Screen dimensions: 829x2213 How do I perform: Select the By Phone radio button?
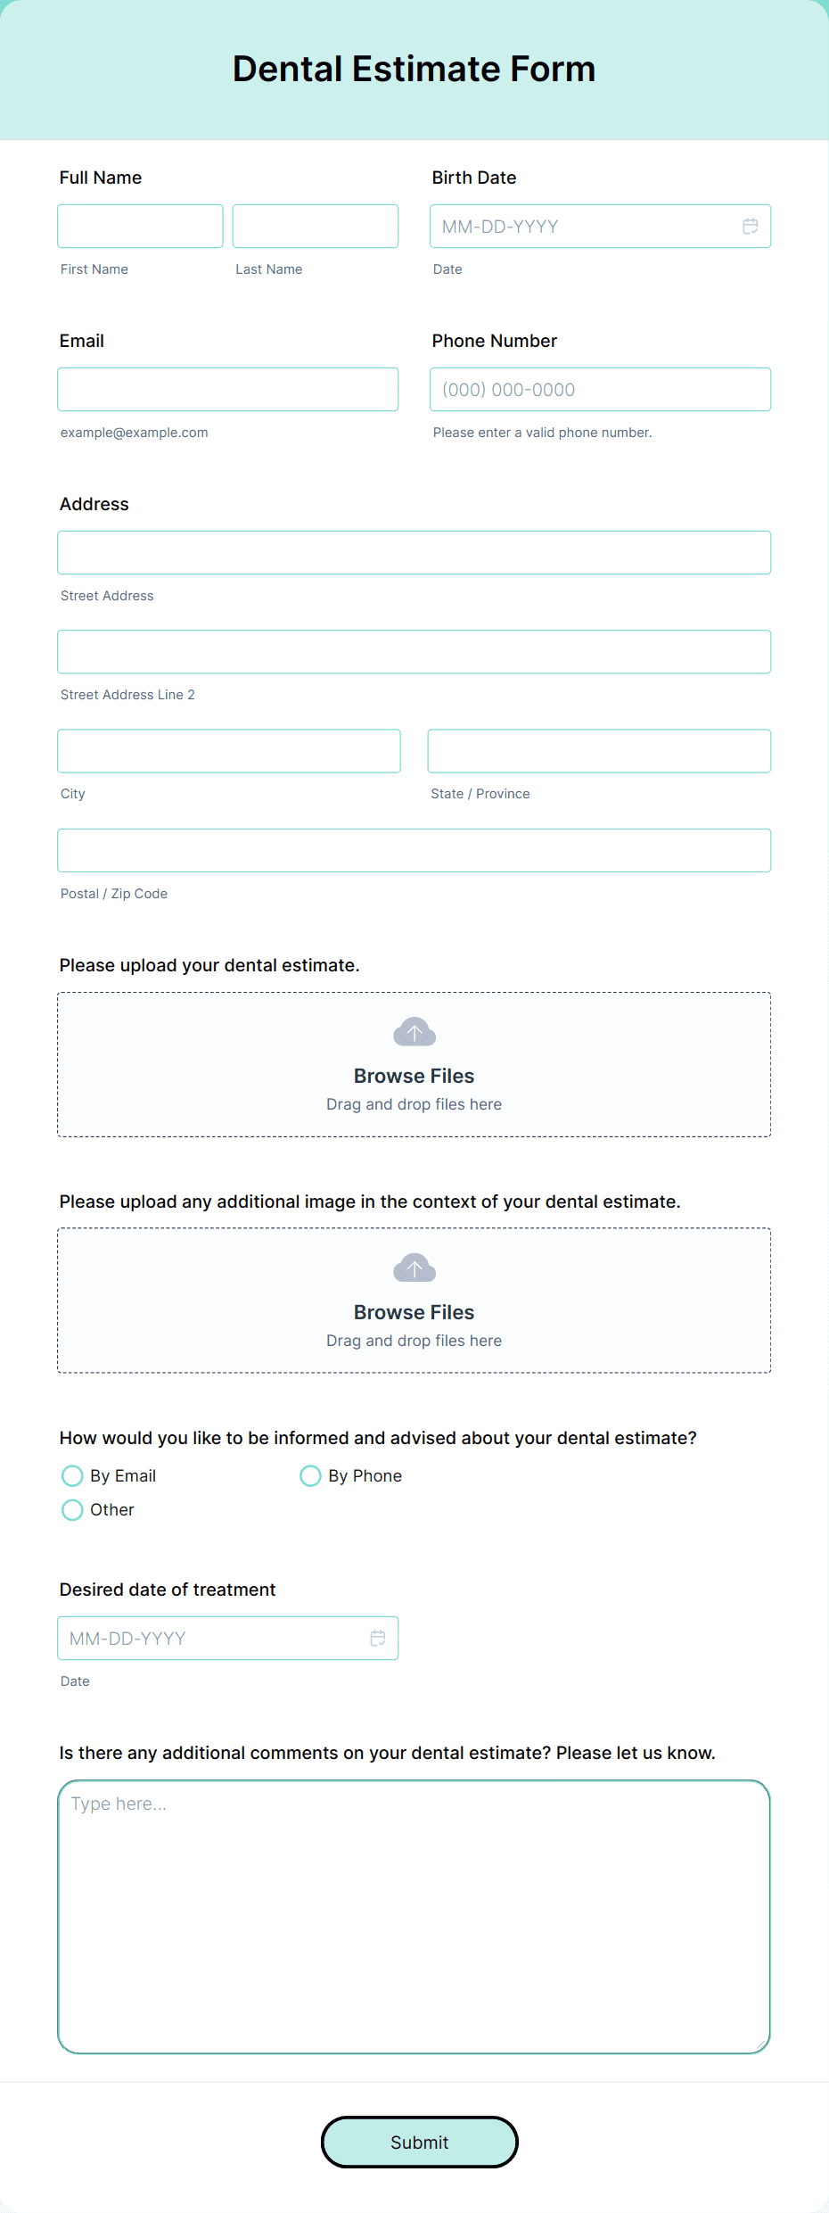pyautogui.click(x=310, y=1475)
